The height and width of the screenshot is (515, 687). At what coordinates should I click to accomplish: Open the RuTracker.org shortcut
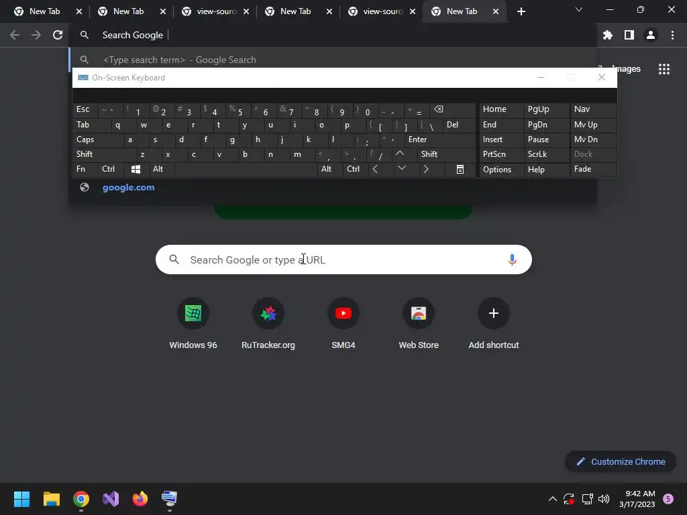click(268, 324)
